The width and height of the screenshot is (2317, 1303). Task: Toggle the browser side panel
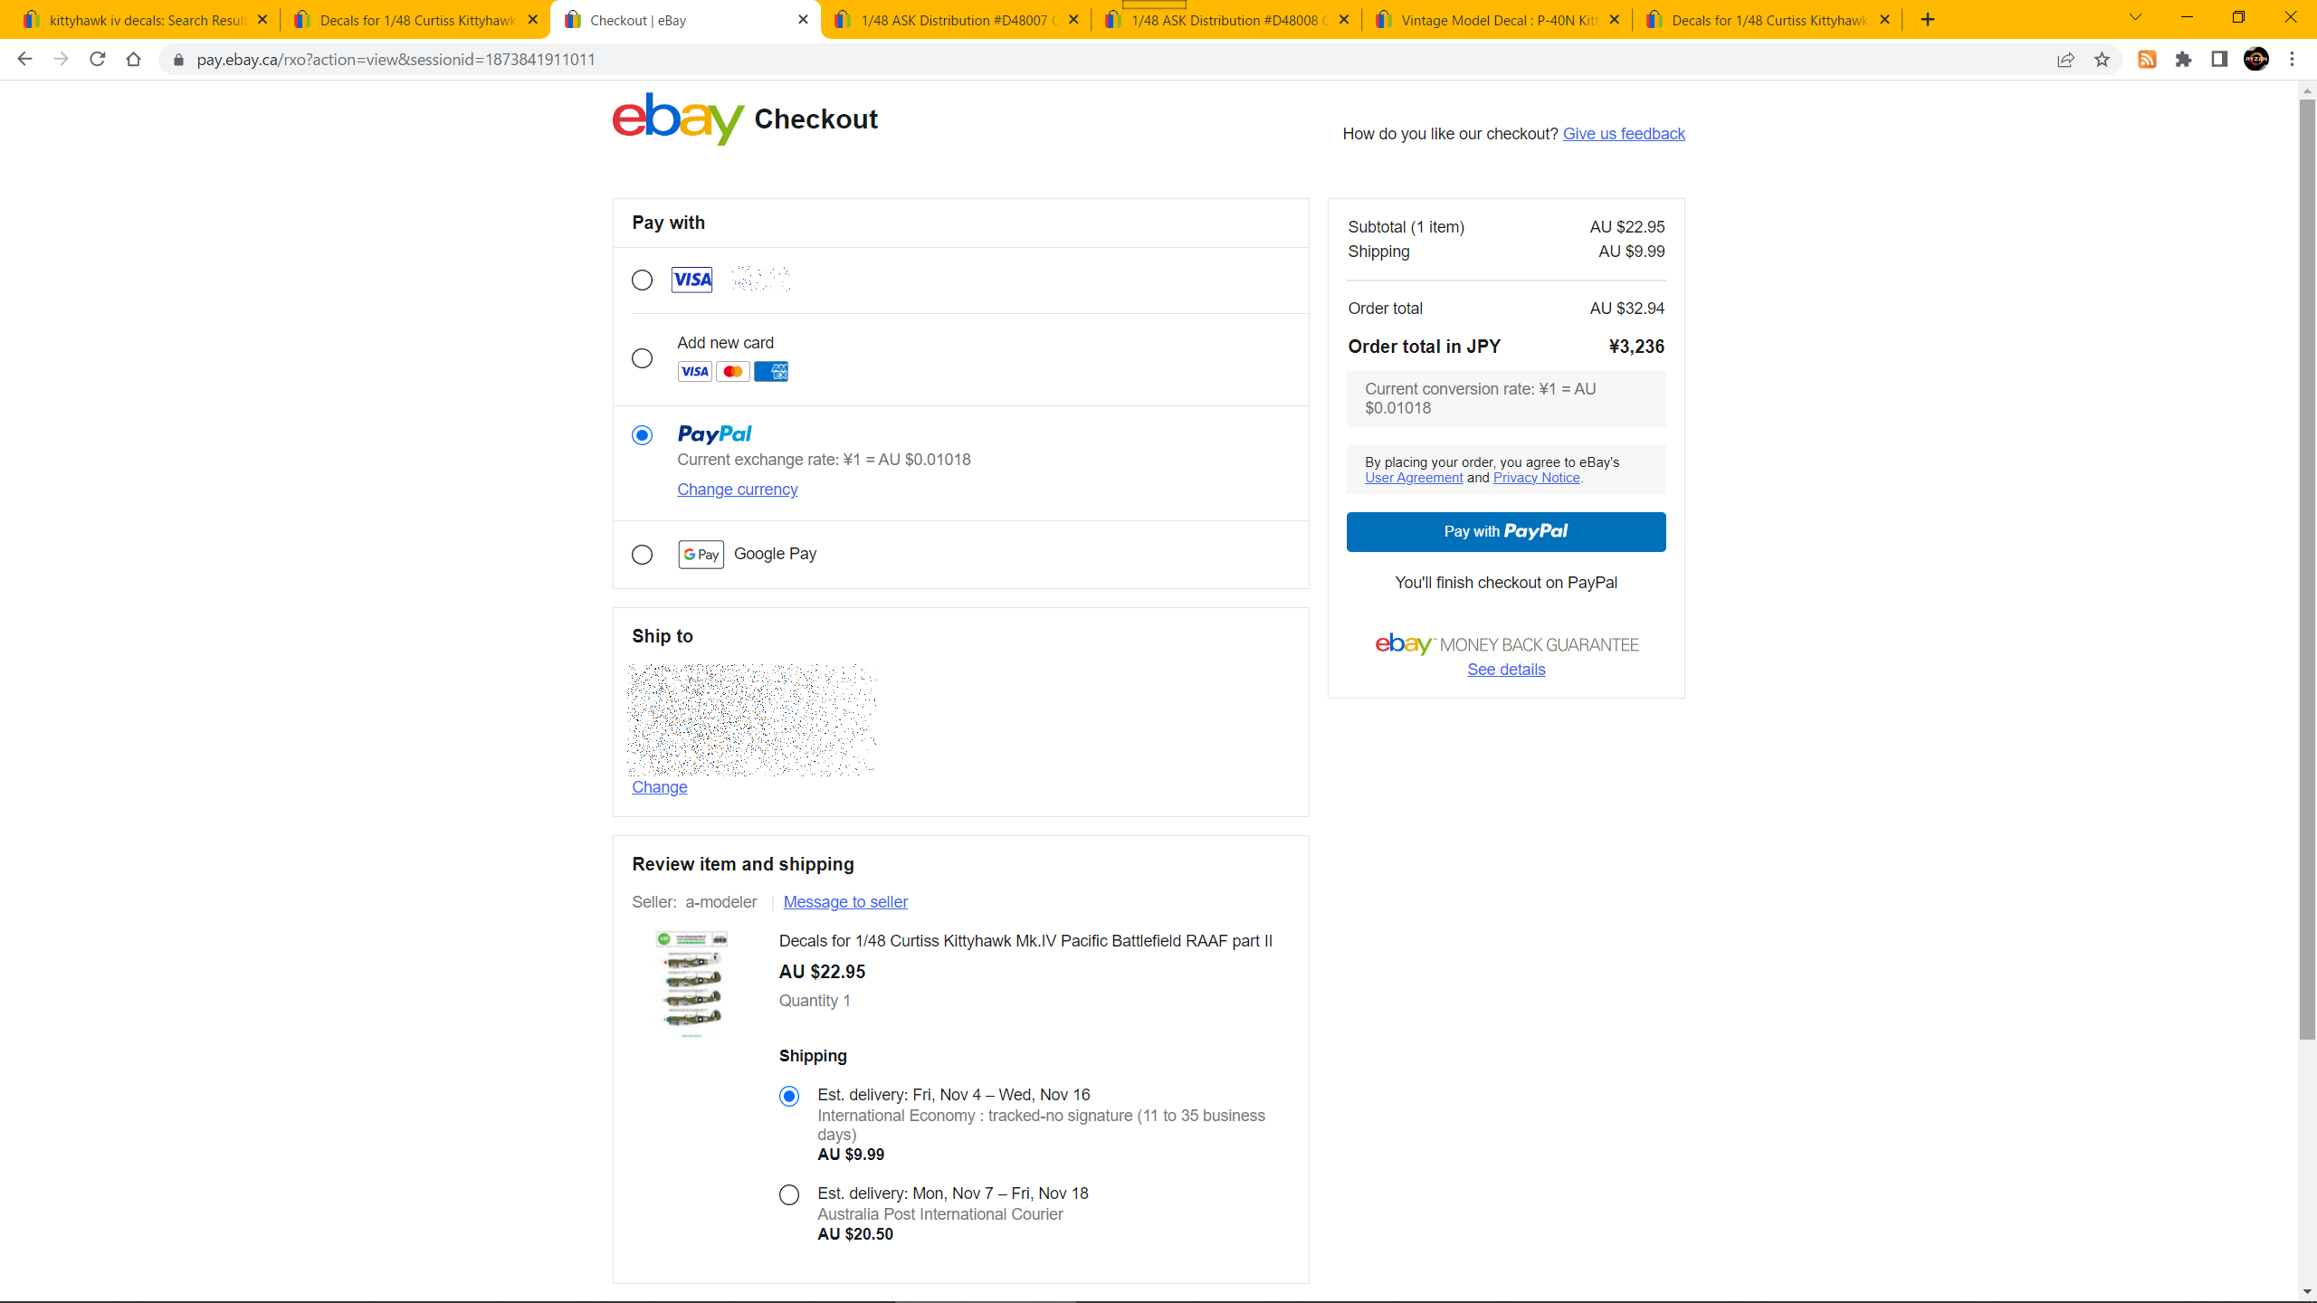[2219, 60]
